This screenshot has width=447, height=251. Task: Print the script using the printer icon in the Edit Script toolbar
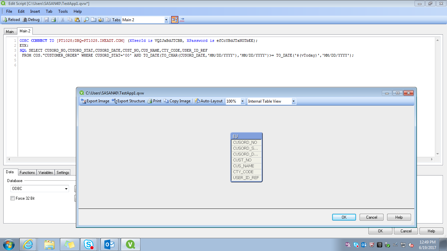click(x=53, y=20)
